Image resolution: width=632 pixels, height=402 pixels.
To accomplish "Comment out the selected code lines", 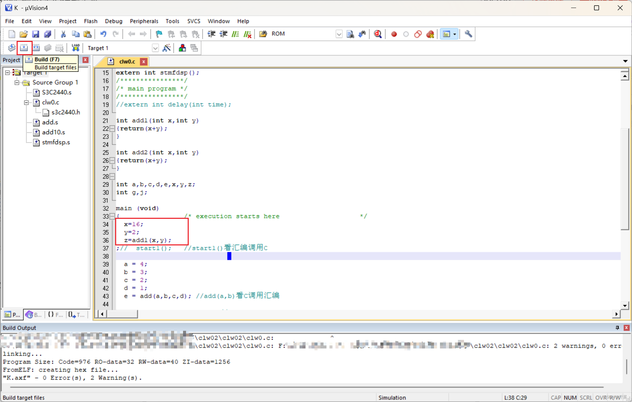I will (235, 34).
